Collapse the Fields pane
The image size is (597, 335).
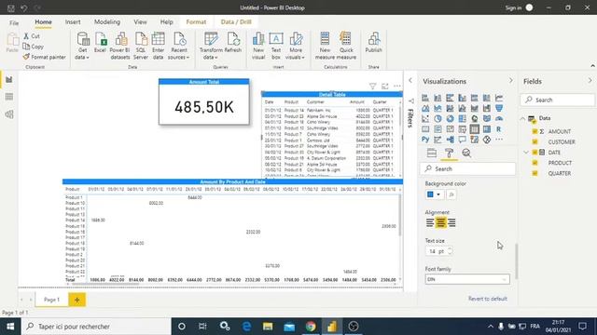point(590,81)
